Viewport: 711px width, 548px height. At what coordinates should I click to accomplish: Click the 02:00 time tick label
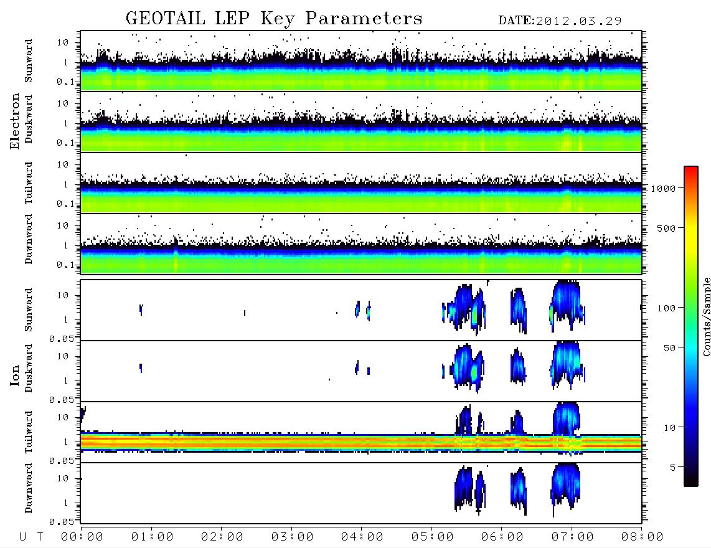(222, 537)
